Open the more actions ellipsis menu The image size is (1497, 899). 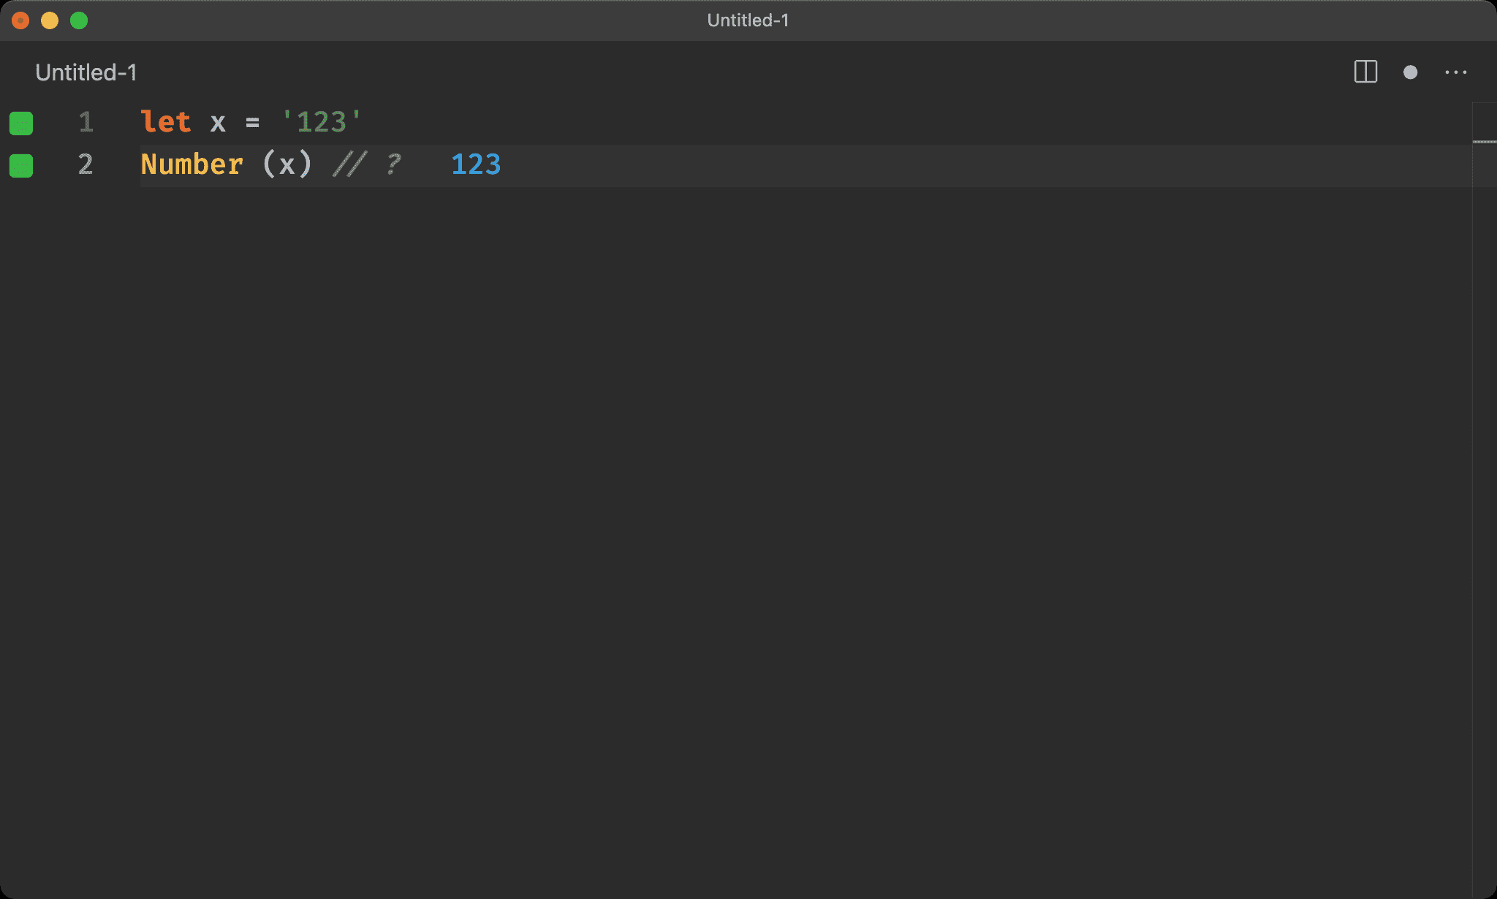(1455, 72)
